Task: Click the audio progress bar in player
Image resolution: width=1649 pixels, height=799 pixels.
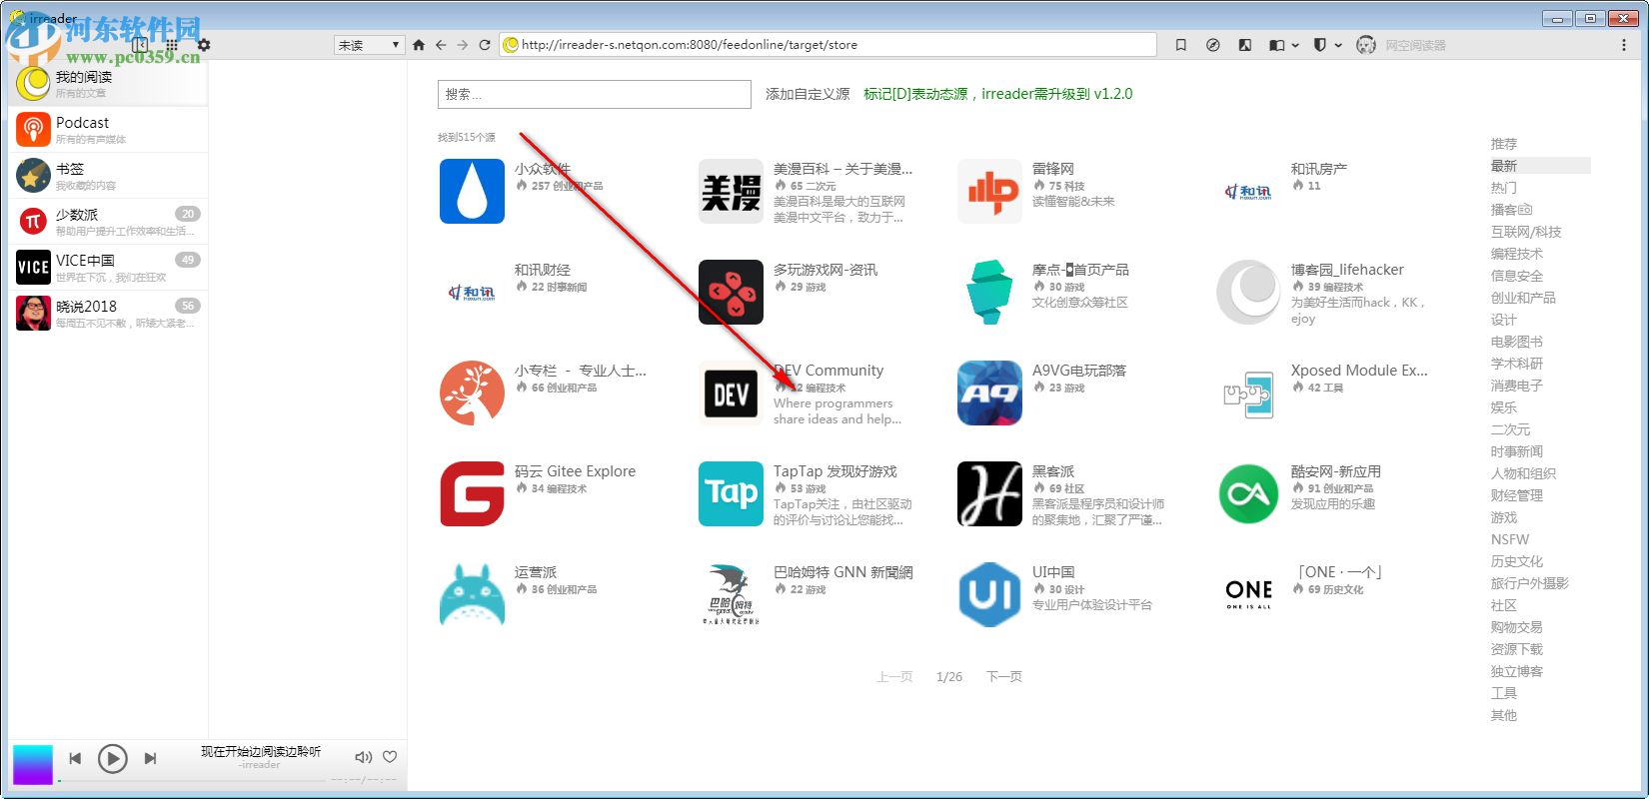Action: coord(190,780)
